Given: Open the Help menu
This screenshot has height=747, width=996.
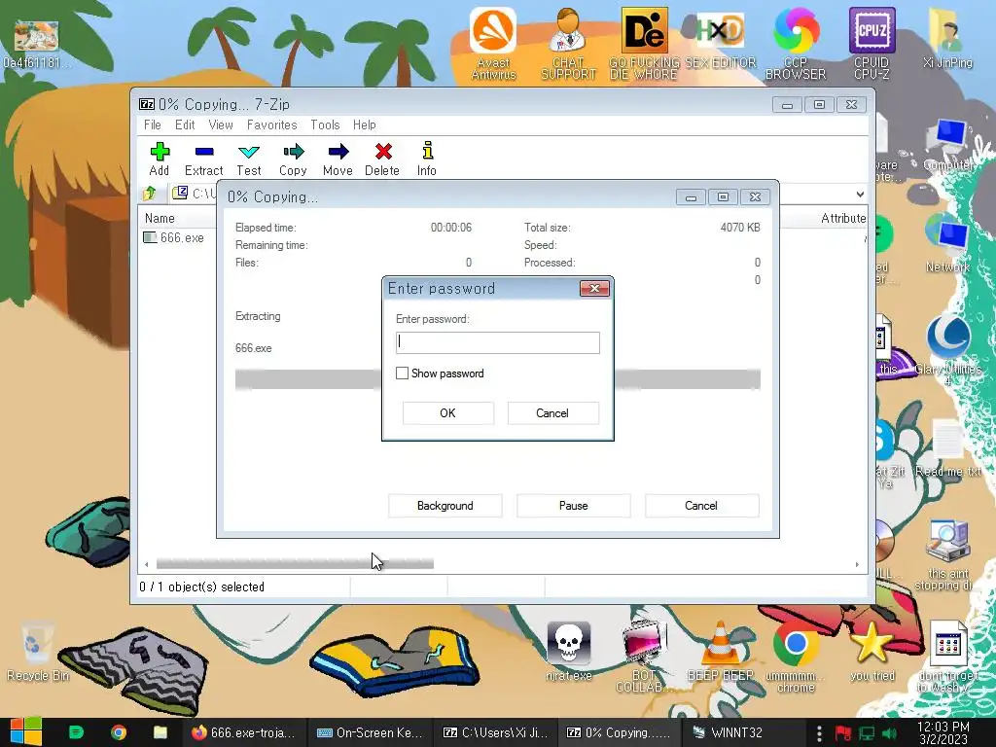Looking at the screenshot, I should pos(365,124).
